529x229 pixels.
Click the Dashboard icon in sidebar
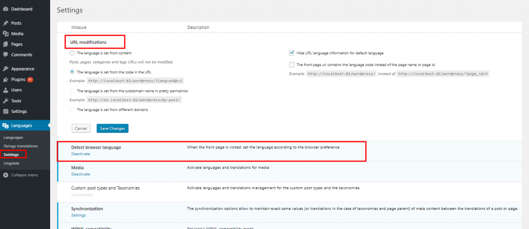5,9
